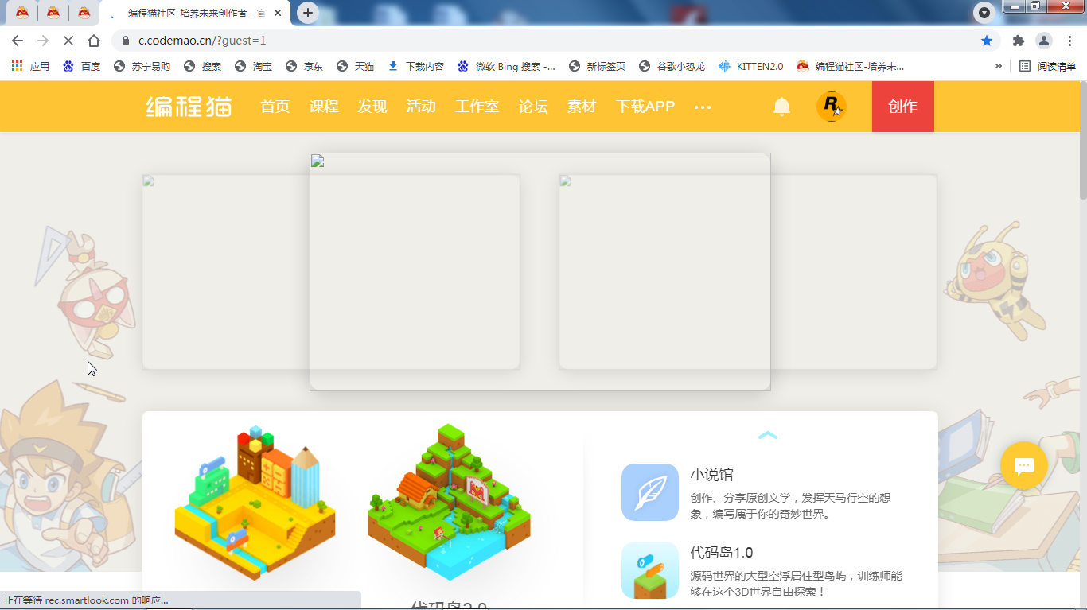Open the 阅读清单 reading list
Image resolution: width=1087 pixels, height=610 pixels.
click(x=1048, y=67)
